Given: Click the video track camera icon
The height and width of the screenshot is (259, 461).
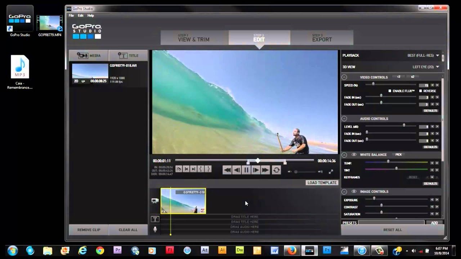Looking at the screenshot, I should [x=155, y=201].
